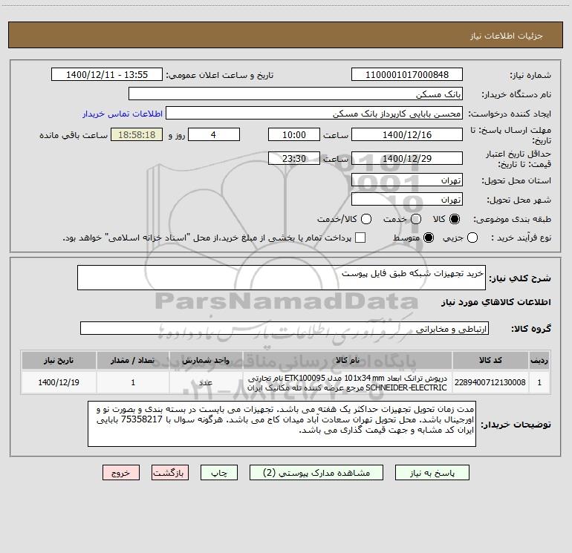Image resolution: width=572 pixels, height=553 pixels.
Task: Click product code 2289400712130008 cell
Action: (490, 382)
